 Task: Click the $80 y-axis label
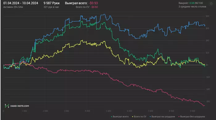coord(207,16)
